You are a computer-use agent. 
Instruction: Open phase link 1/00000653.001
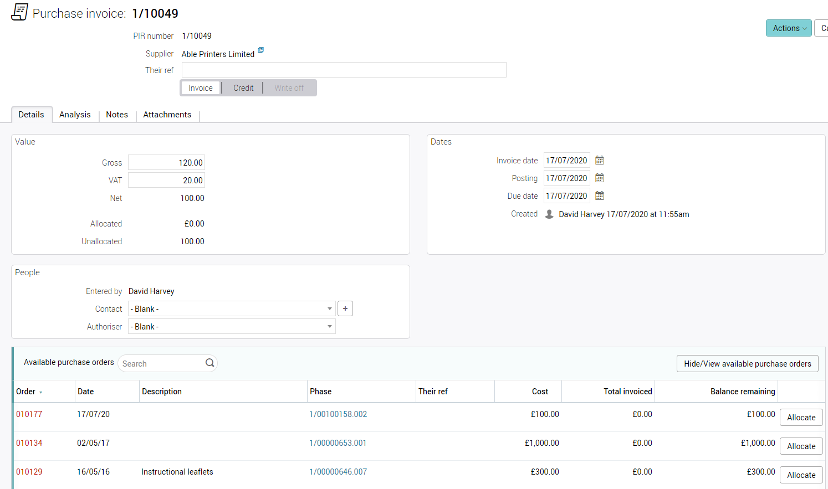click(x=338, y=443)
